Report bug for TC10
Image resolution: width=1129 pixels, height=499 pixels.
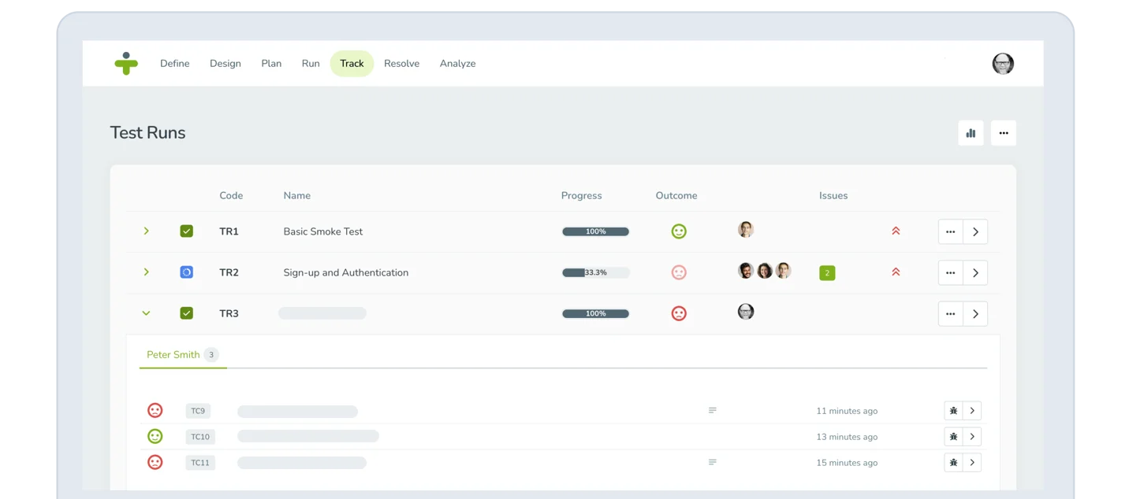[954, 437]
